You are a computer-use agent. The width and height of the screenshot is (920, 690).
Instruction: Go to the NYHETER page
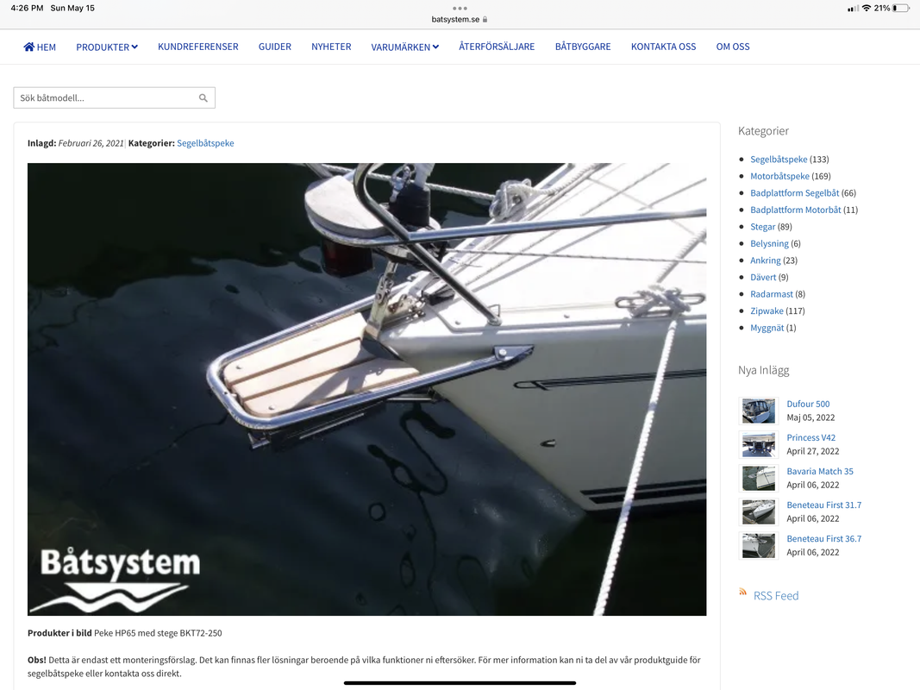pos(331,47)
